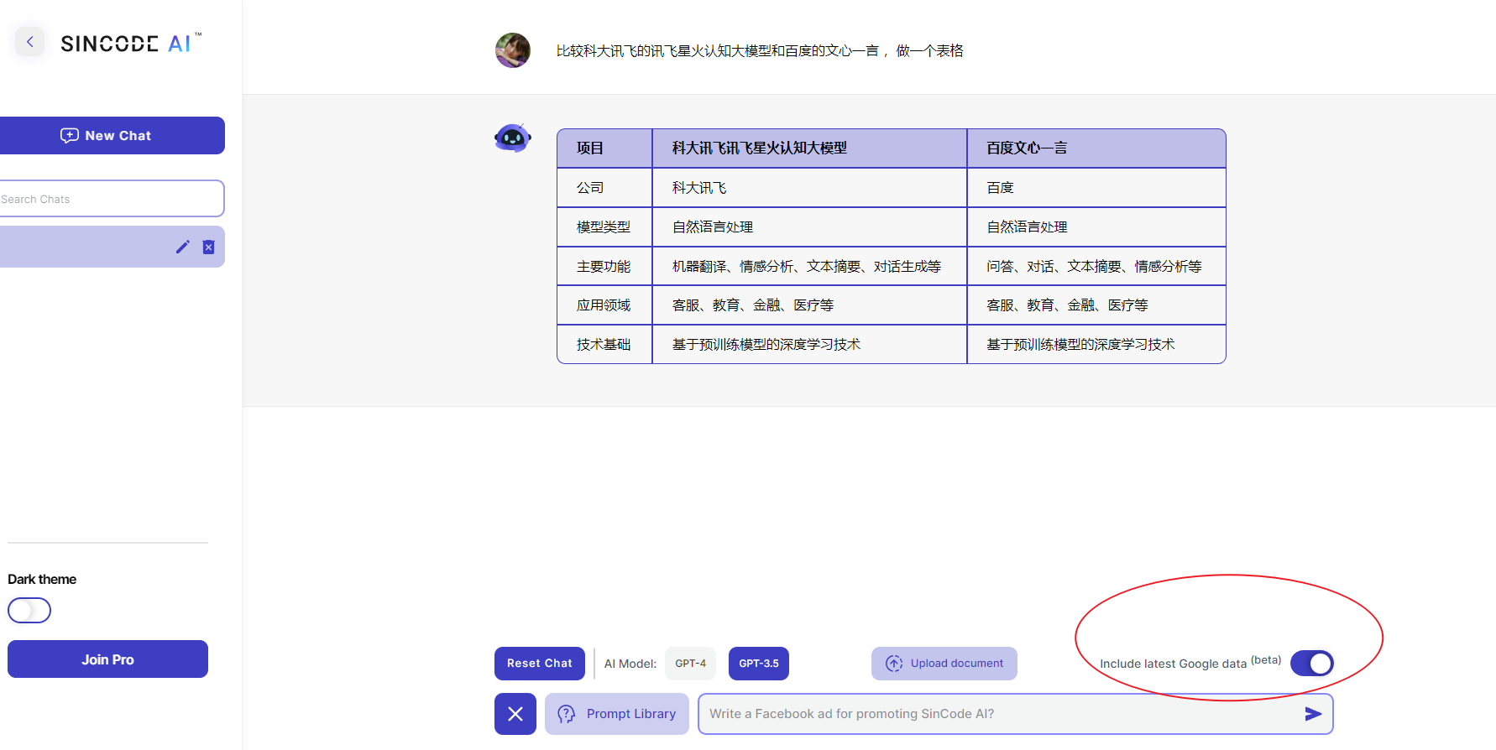This screenshot has width=1496, height=750.
Task: Select table header 项目
Action: point(590,148)
